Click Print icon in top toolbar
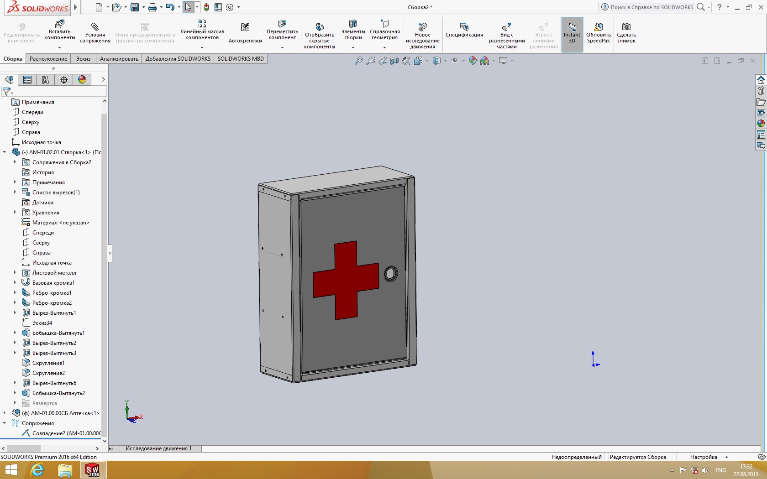 152,7
